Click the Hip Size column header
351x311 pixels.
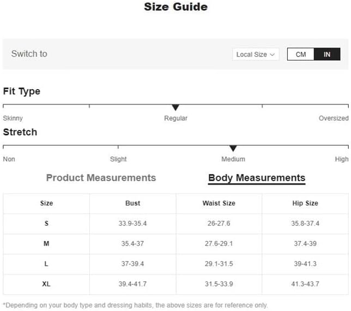pos(305,203)
